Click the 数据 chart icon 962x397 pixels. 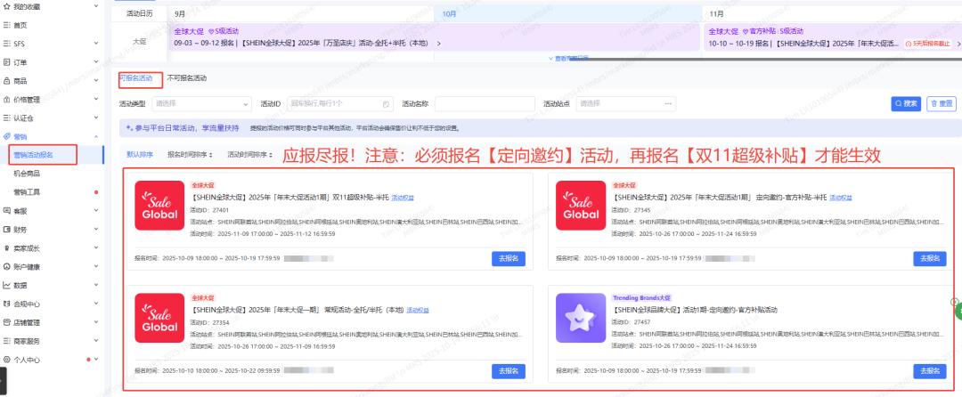7,285
